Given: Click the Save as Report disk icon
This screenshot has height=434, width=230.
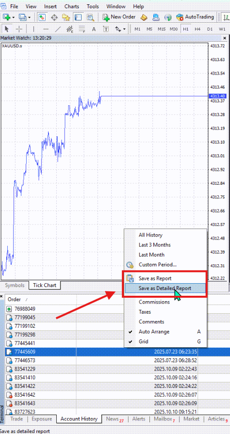Looking at the screenshot, I should (x=130, y=278).
